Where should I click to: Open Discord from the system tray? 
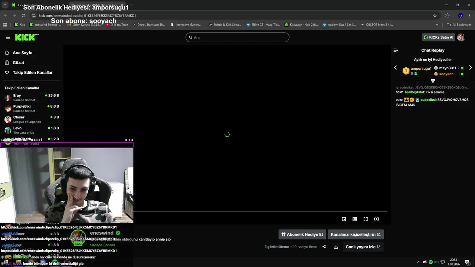coord(425,262)
